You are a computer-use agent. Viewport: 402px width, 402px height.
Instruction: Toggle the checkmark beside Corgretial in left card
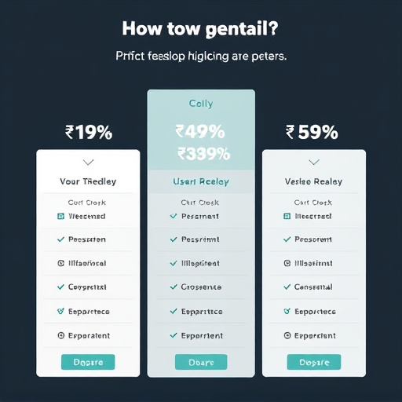pos(60,287)
